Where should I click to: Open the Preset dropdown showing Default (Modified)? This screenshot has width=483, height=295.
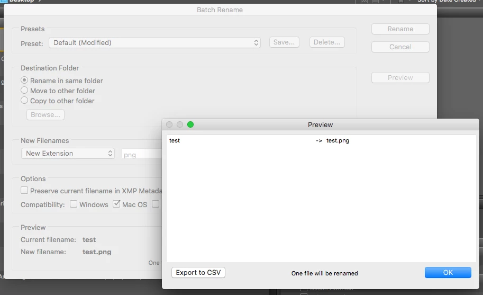click(154, 42)
